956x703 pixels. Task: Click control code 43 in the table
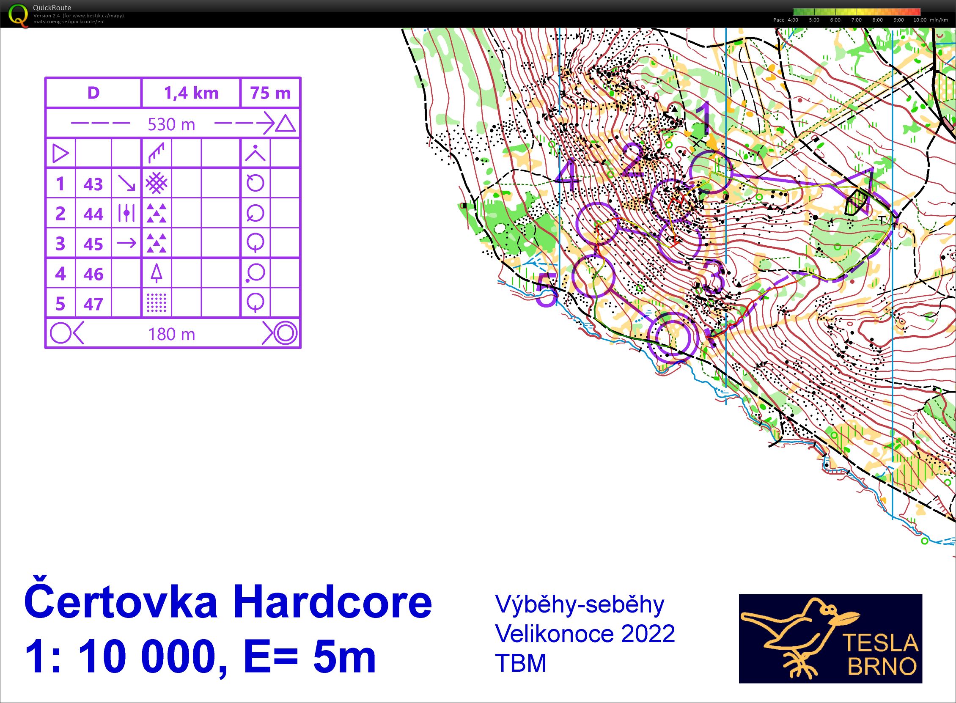[93, 184]
